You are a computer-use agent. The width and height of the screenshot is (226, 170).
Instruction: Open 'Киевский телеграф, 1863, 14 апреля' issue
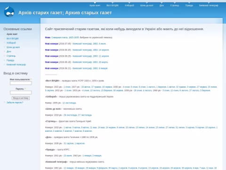click(91, 50)
